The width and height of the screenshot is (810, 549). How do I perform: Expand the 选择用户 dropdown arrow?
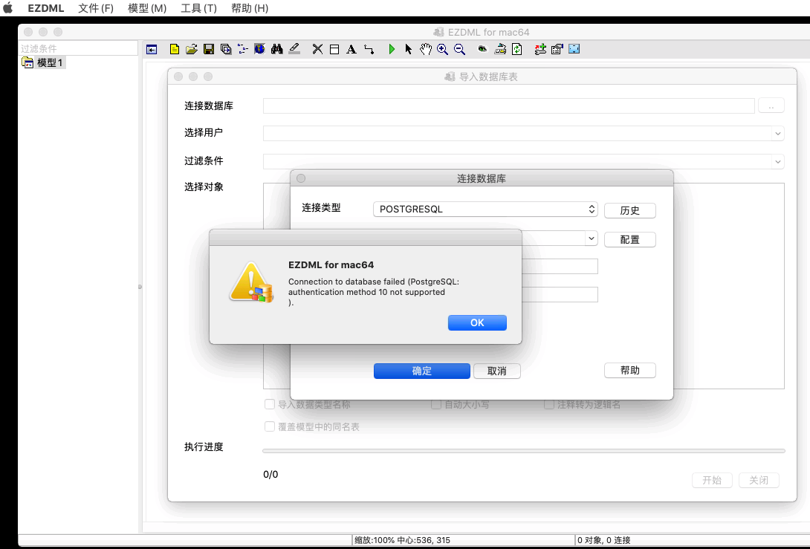coord(777,134)
